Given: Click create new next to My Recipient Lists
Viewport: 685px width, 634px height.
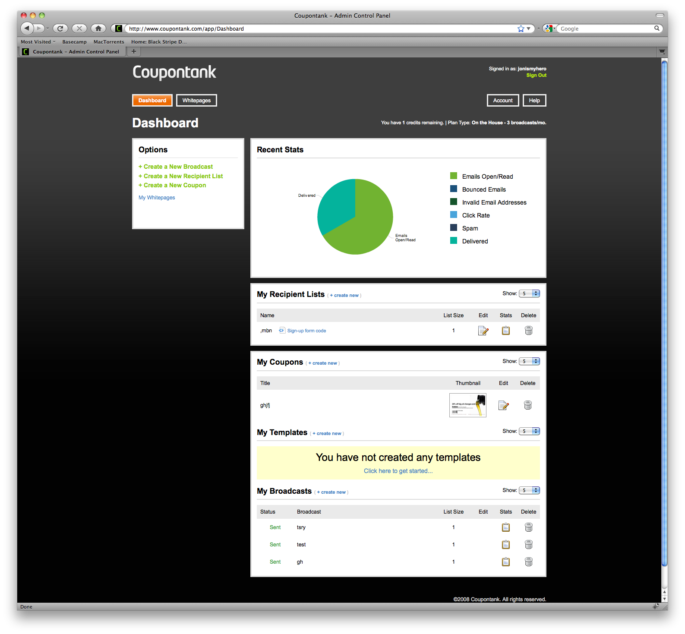Looking at the screenshot, I should coord(344,296).
